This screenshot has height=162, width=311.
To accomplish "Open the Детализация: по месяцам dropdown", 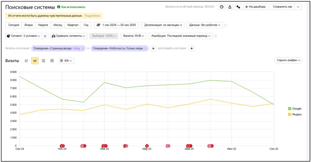I will (x=163, y=25).
